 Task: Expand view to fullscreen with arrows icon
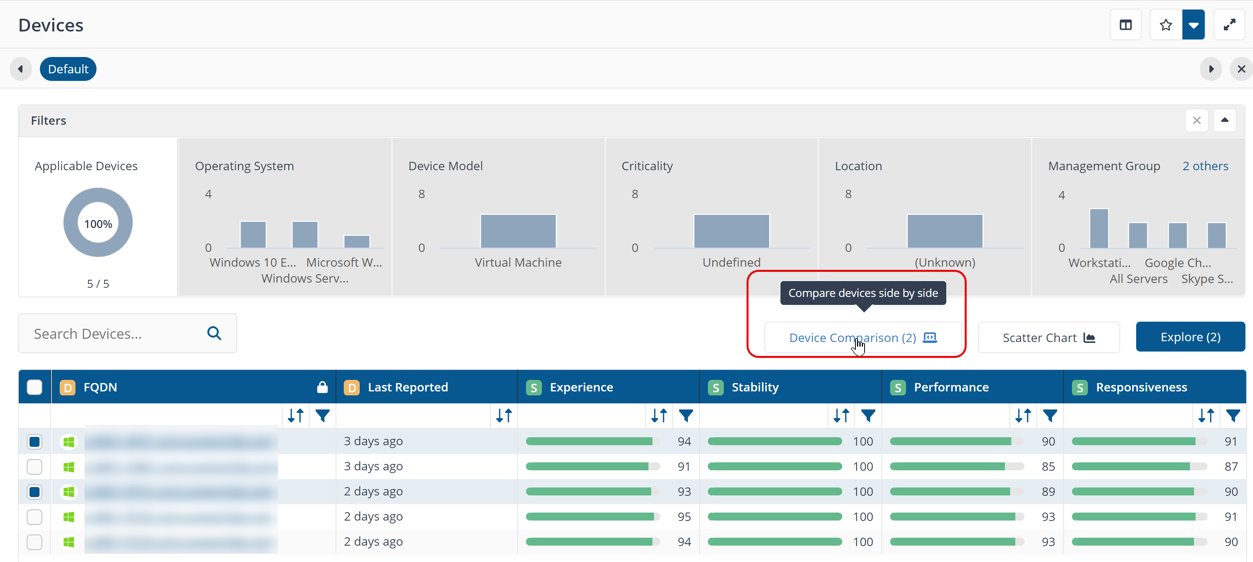pyautogui.click(x=1229, y=25)
